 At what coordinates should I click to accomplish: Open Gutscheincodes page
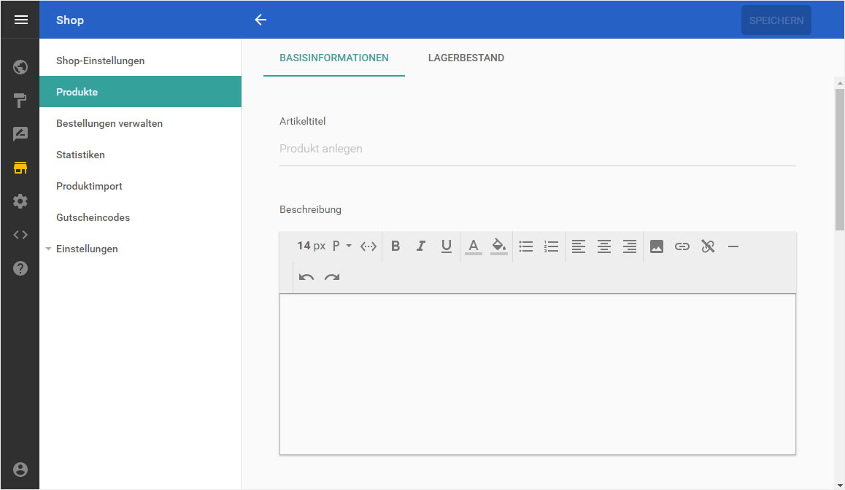(140, 217)
